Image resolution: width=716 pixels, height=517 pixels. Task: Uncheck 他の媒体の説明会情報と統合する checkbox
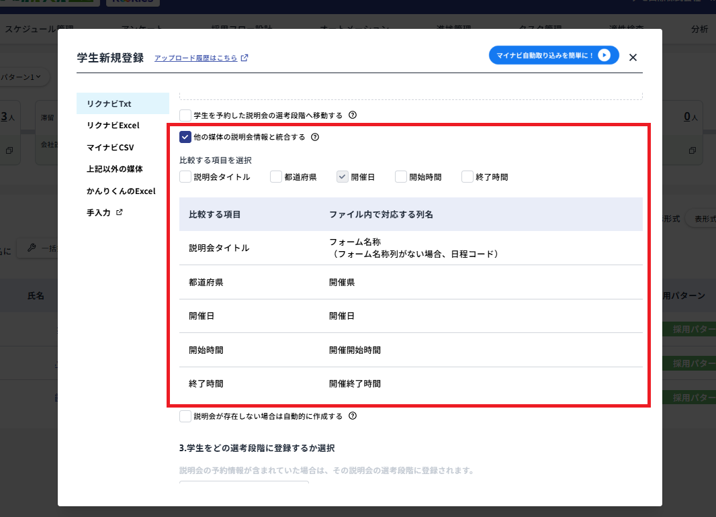(185, 137)
